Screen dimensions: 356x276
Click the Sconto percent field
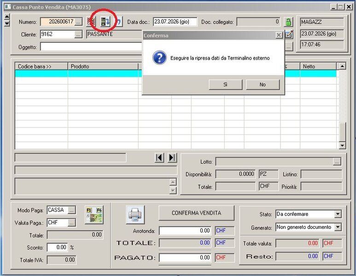57,247
